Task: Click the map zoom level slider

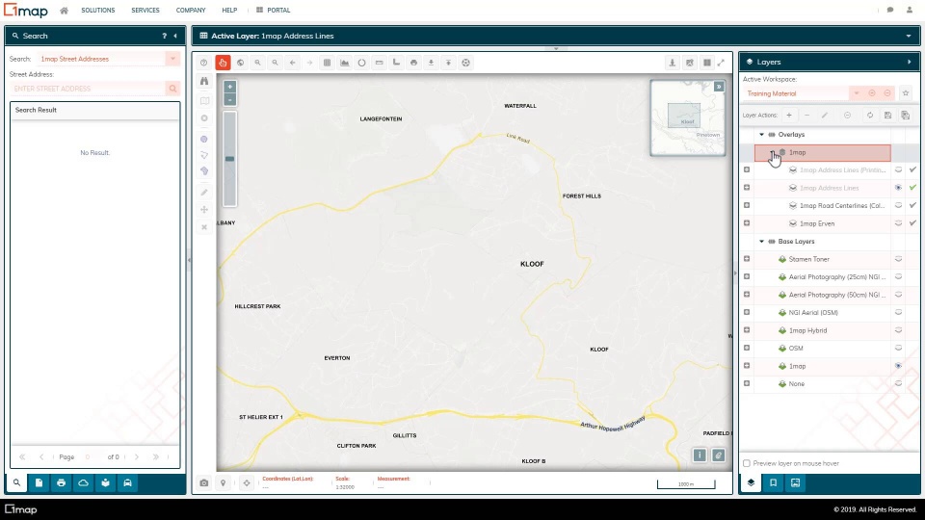Action: click(x=229, y=159)
